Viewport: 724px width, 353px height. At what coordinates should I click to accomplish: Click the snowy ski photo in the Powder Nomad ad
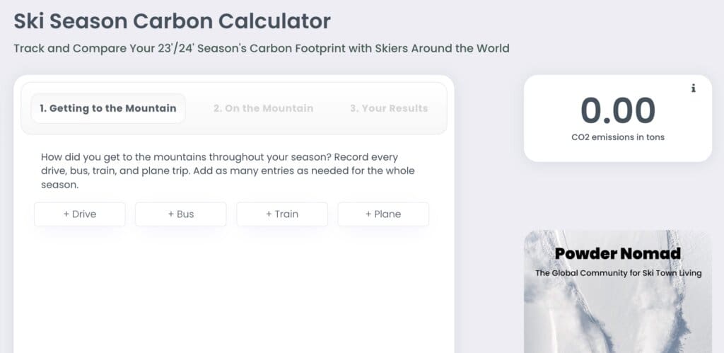pyautogui.click(x=617, y=318)
